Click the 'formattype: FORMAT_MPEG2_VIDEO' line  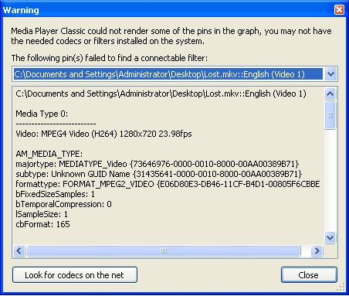168,184
